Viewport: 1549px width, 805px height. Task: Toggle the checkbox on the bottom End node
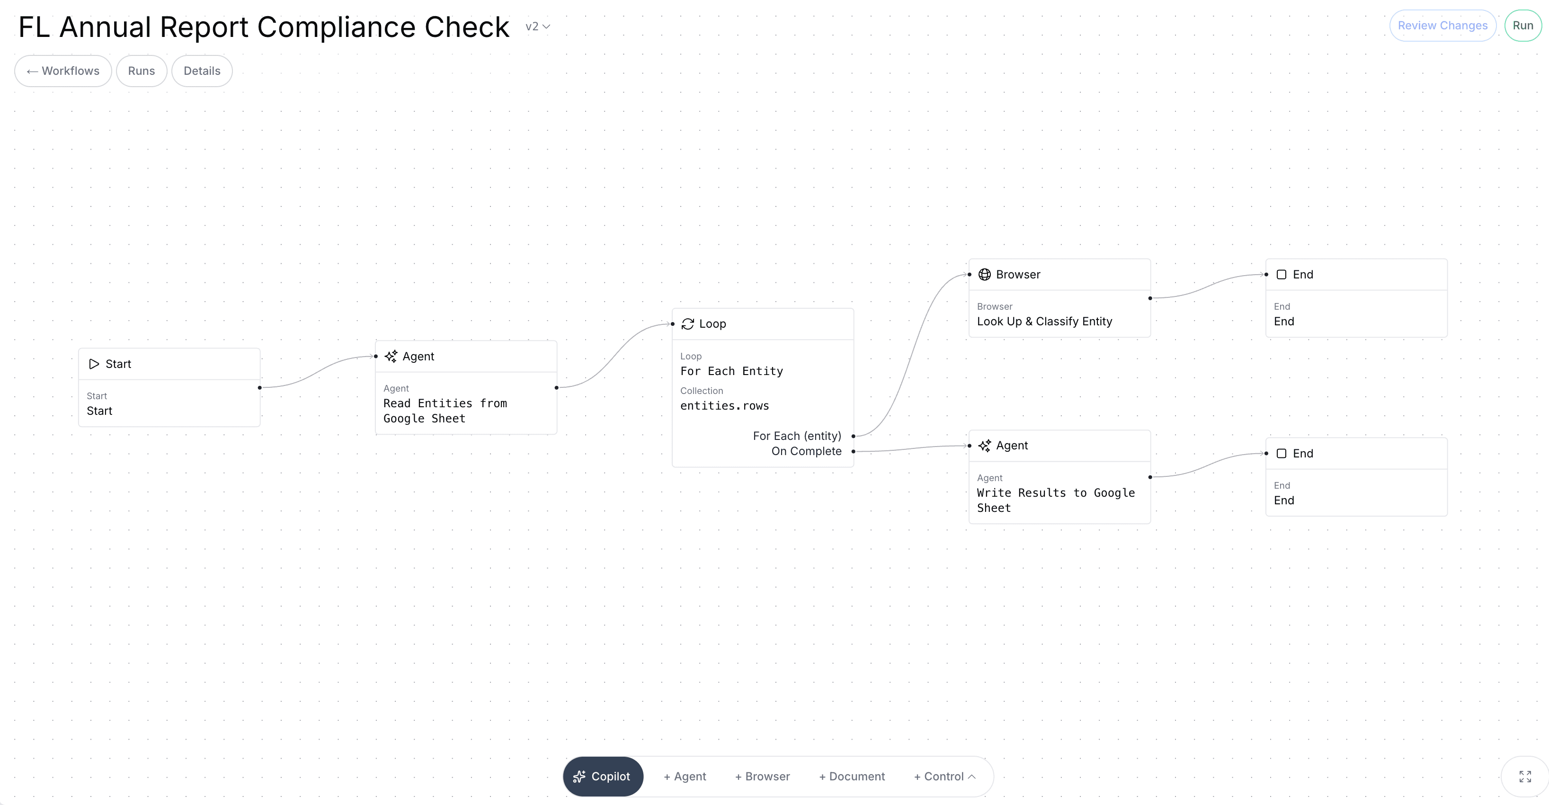coord(1282,453)
